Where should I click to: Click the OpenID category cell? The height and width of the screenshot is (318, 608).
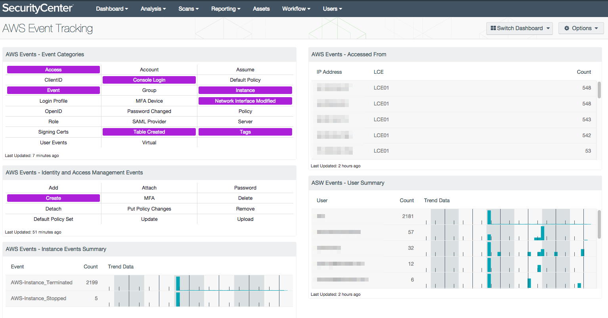coord(54,111)
